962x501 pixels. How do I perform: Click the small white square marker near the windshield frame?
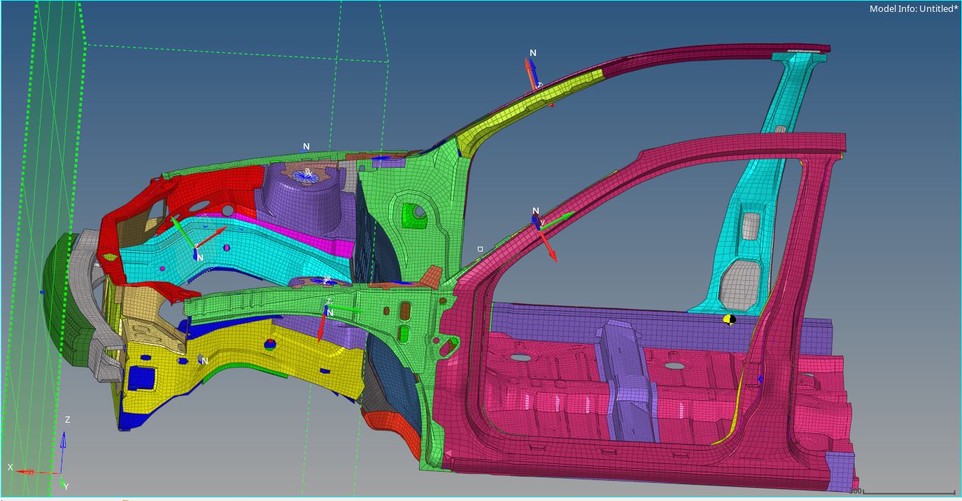coord(481,247)
